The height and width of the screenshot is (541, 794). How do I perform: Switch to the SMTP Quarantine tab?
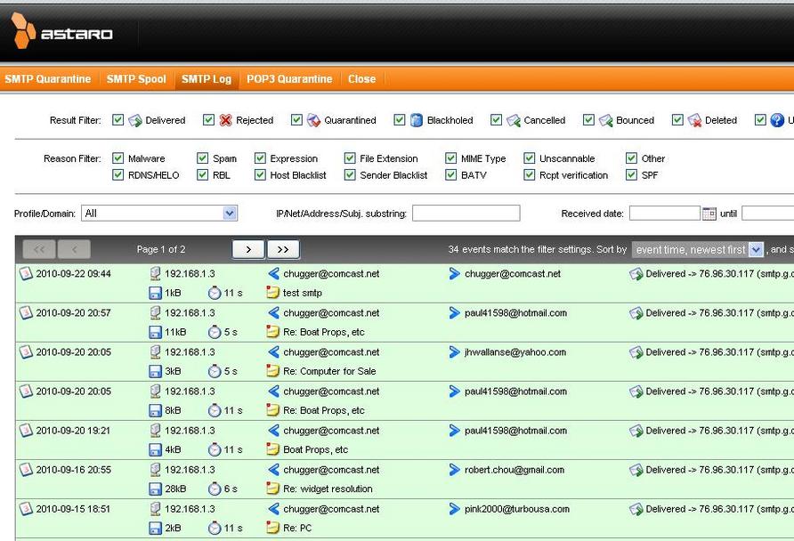[x=48, y=79]
